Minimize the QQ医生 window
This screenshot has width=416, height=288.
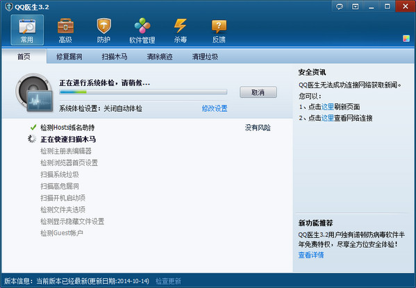tap(371, 6)
